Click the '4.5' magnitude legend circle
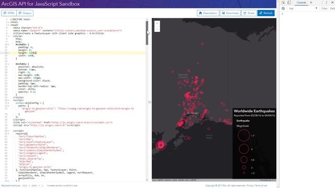The width and height of the screenshot is (335, 188). pos(244,160)
